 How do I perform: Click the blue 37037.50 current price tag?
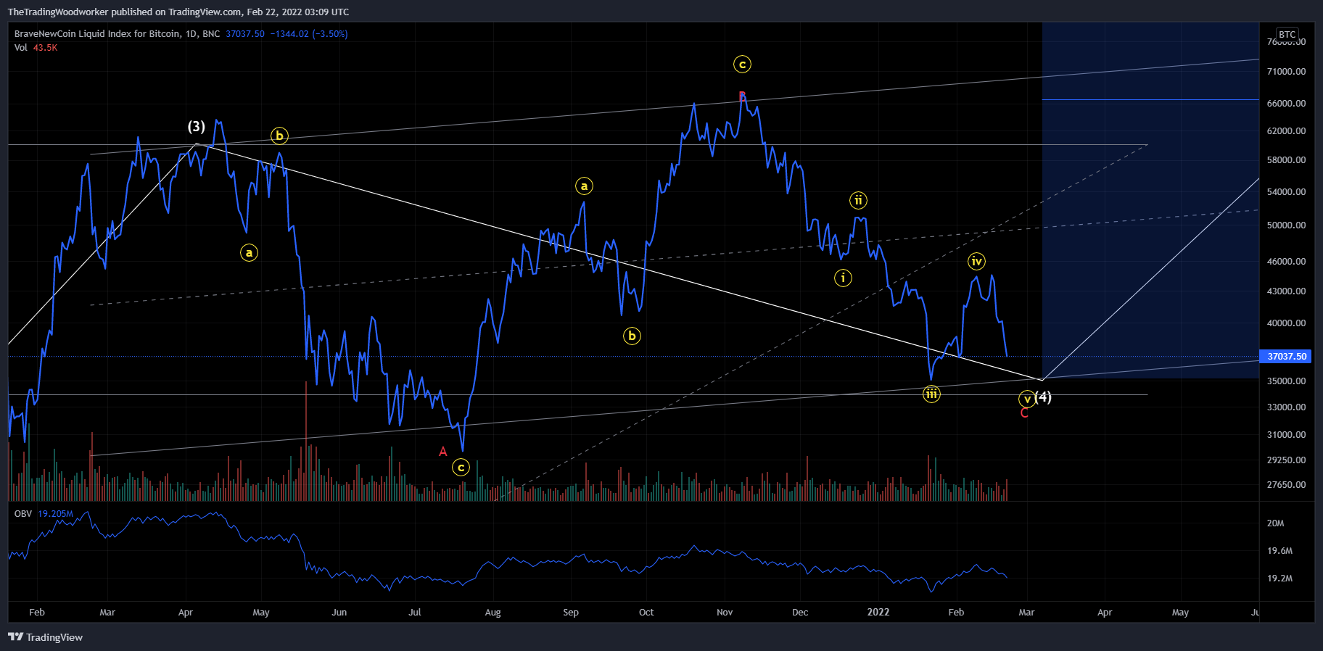(1286, 356)
